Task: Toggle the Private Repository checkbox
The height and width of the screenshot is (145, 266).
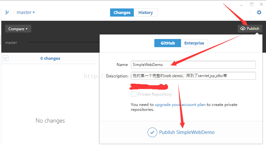Action: point(134,94)
